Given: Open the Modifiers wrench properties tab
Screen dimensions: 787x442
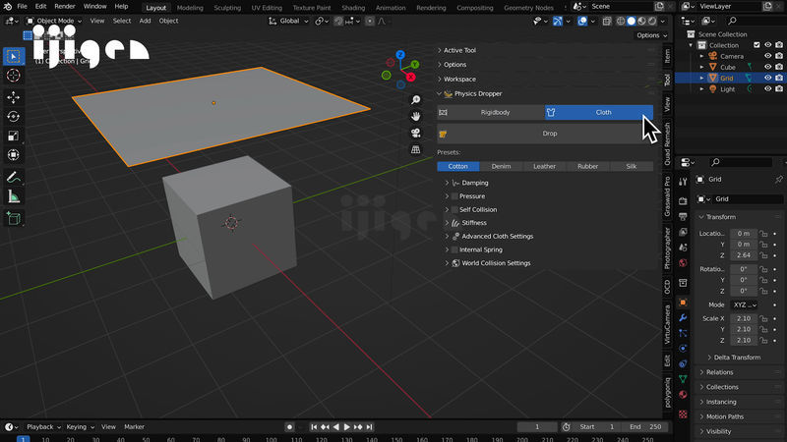Looking at the screenshot, I should click(683, 317).
